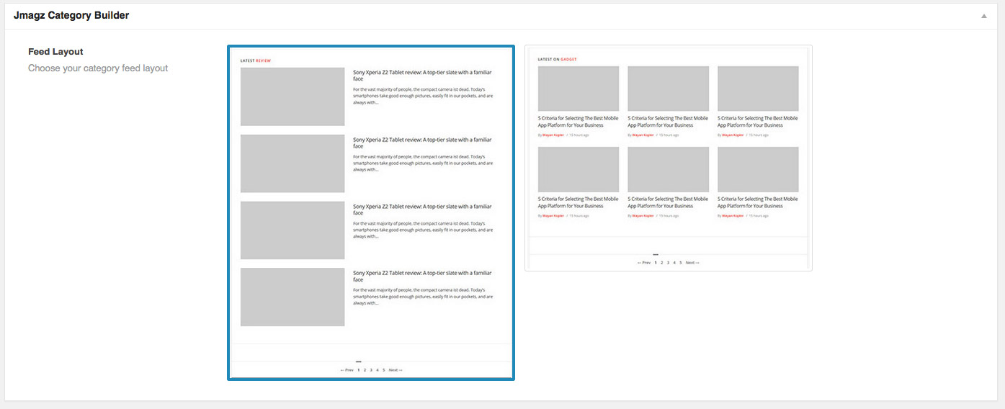
Task: Choose the three-column grid feed layout
Action: pyautogui.click(x=668, y=158)
